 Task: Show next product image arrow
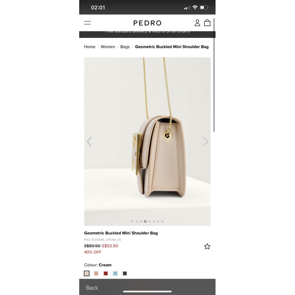pos(205,142)
